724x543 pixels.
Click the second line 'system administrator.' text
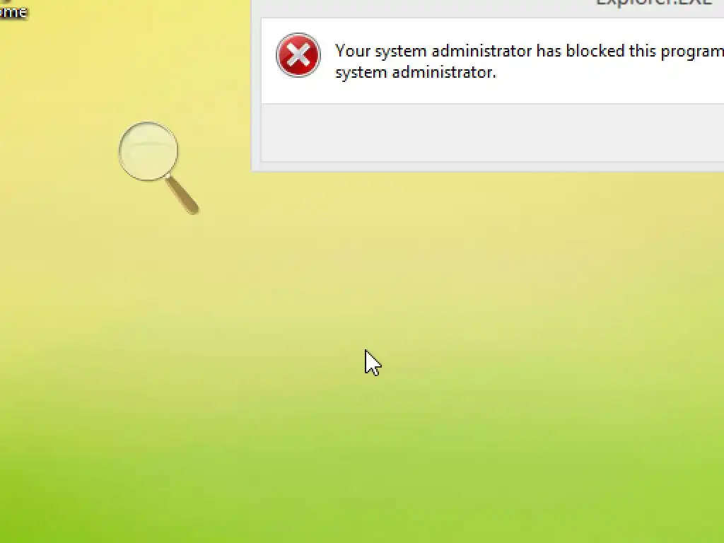click(416, 73)
